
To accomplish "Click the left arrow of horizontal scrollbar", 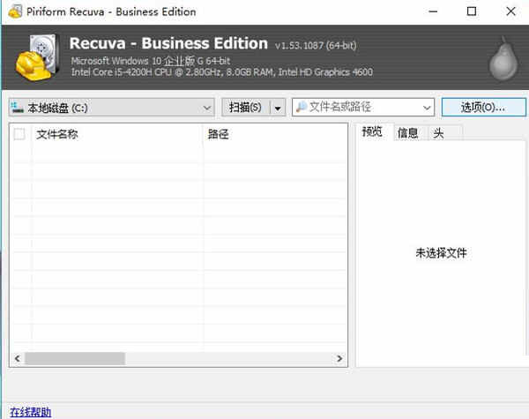I will coord(16,359).
